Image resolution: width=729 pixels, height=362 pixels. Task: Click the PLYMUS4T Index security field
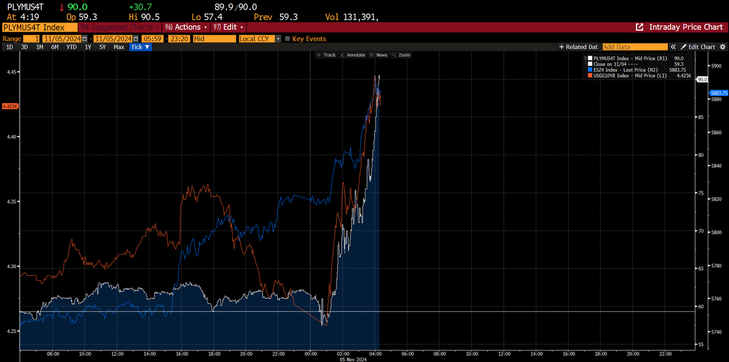39,27
